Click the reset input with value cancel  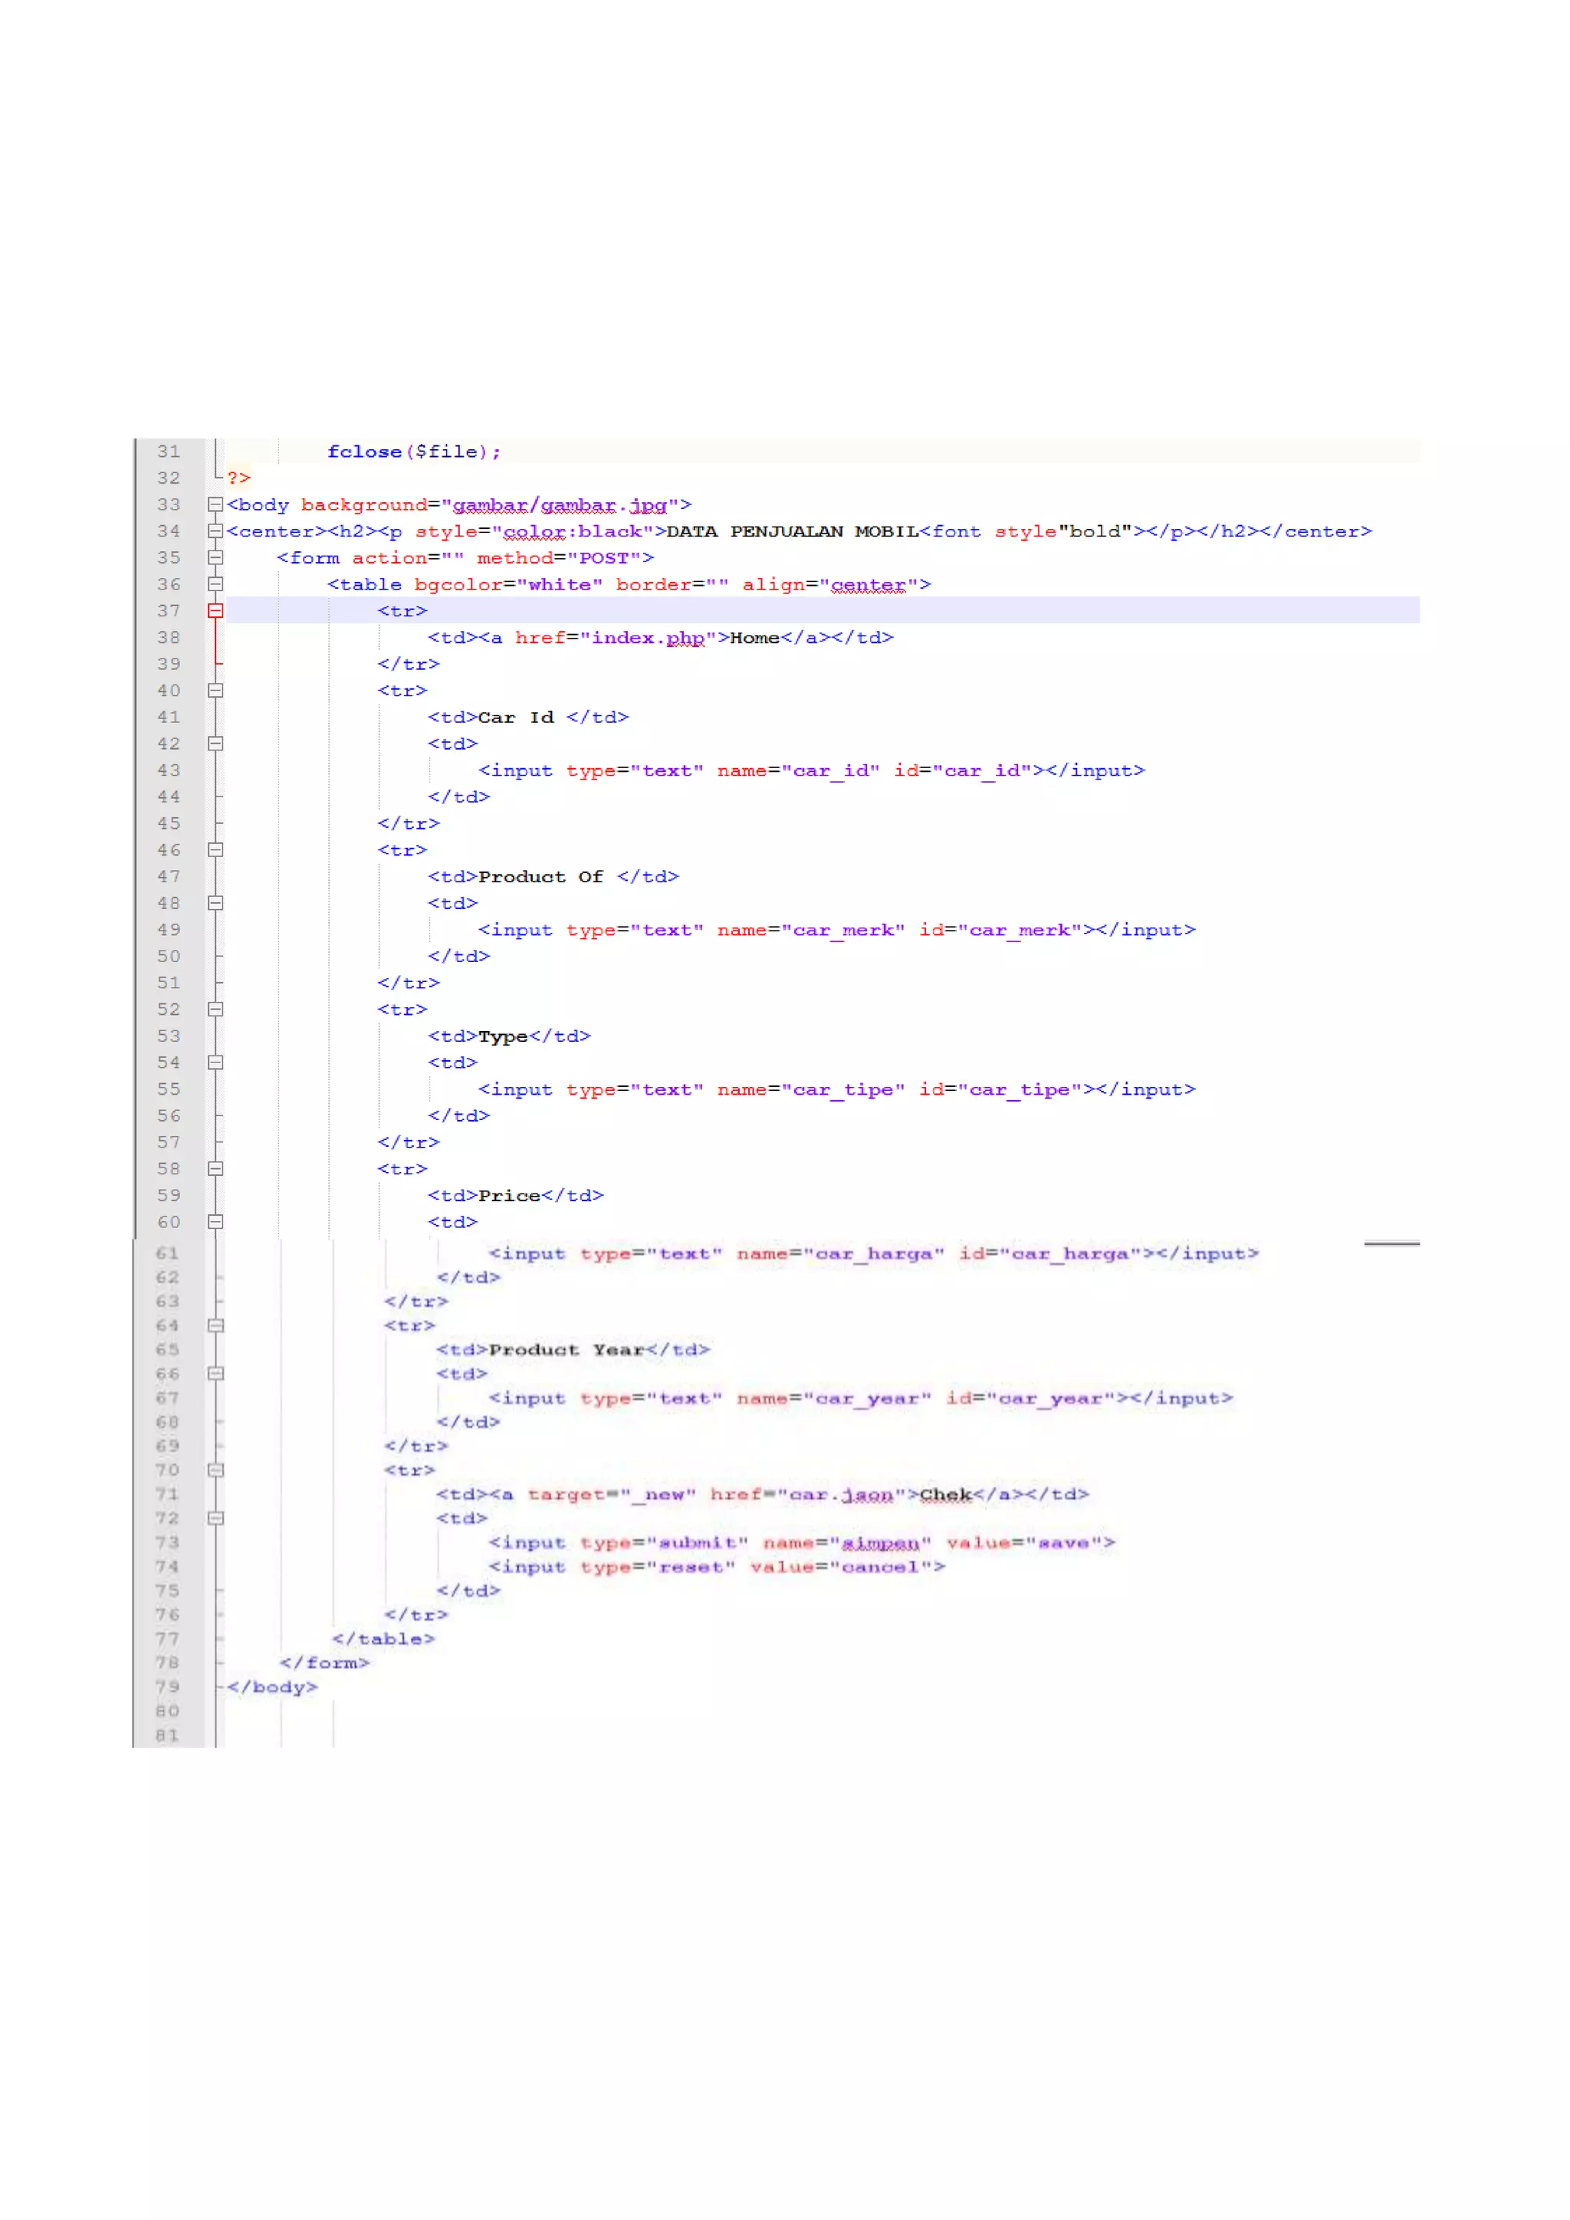click(x=718, y=1568)
